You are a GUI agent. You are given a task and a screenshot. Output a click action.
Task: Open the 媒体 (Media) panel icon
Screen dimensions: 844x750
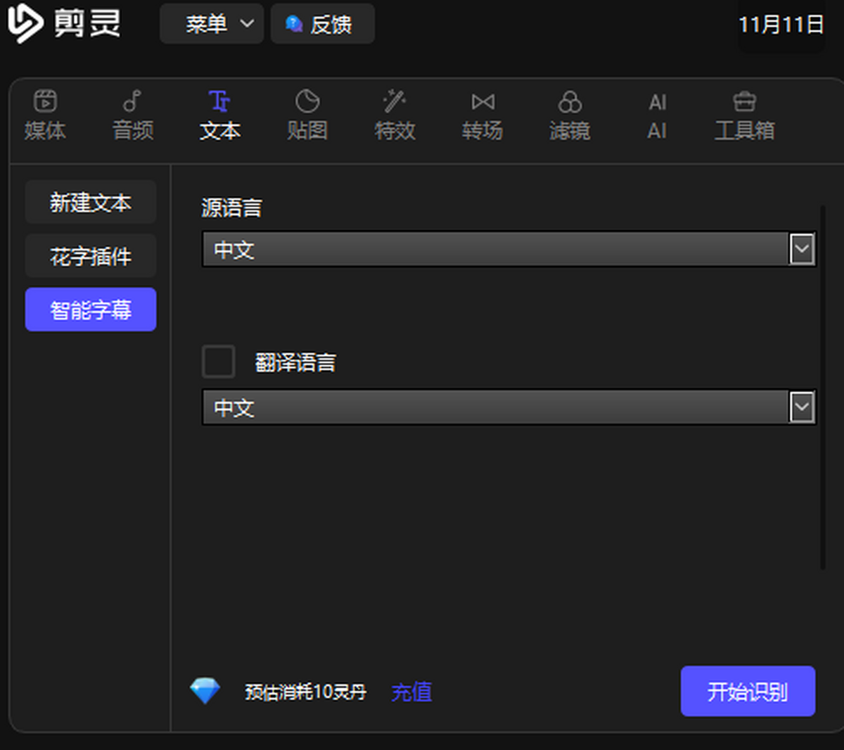(x=45, y=102)
